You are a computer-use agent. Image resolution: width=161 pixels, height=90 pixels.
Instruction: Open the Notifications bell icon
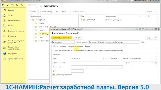(x=22, y=5)
